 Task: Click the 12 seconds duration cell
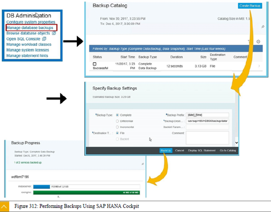pos(175,66)
